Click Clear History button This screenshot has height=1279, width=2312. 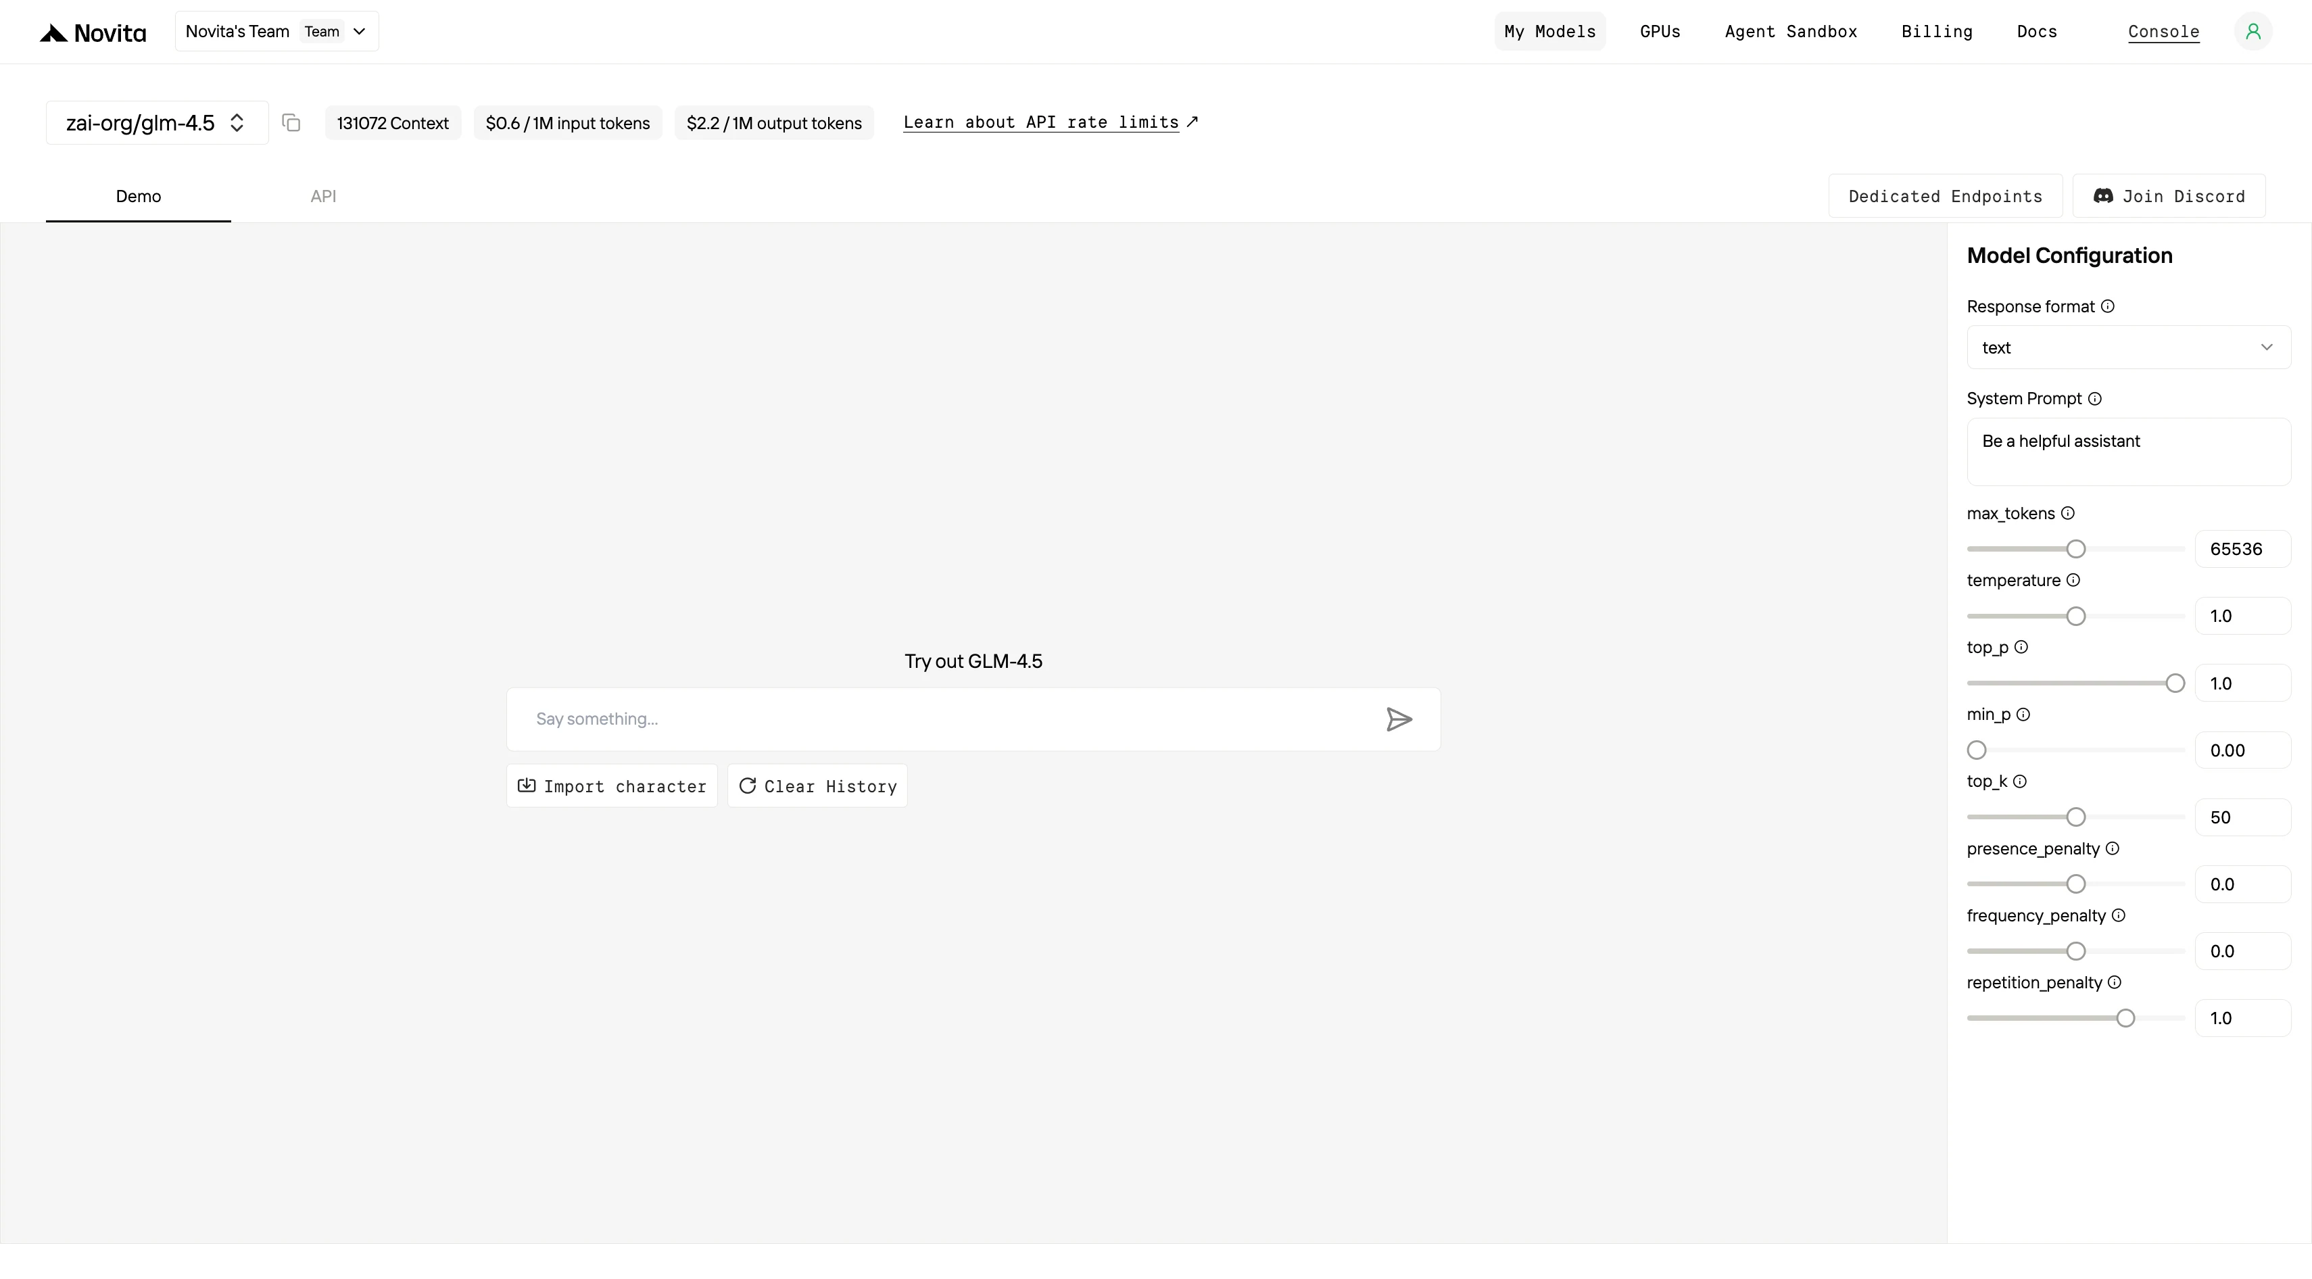pos(817,786)
